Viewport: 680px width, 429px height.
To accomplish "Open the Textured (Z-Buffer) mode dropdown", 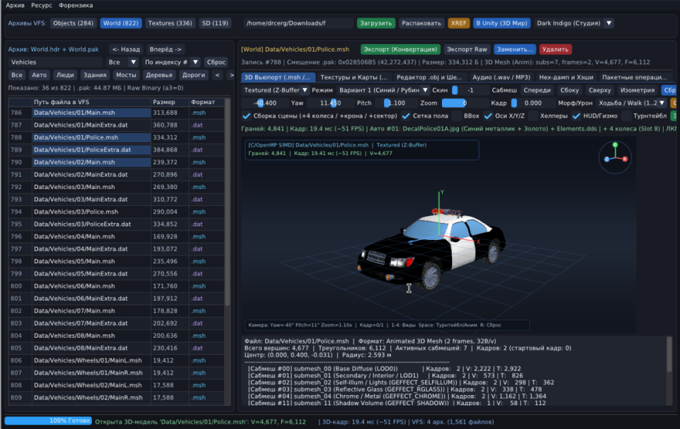I will pyautogui.click(x=275, y=90).
